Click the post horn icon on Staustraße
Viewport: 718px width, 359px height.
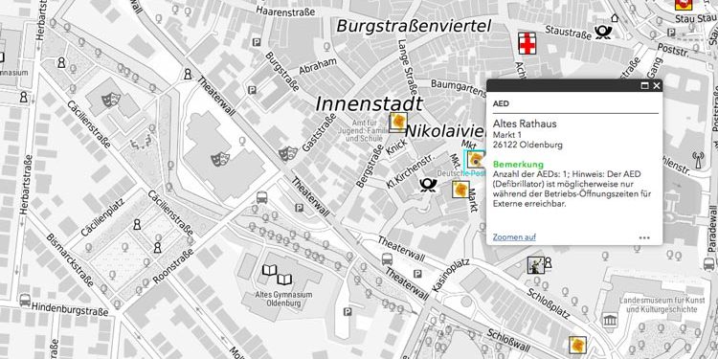point(603,32)
